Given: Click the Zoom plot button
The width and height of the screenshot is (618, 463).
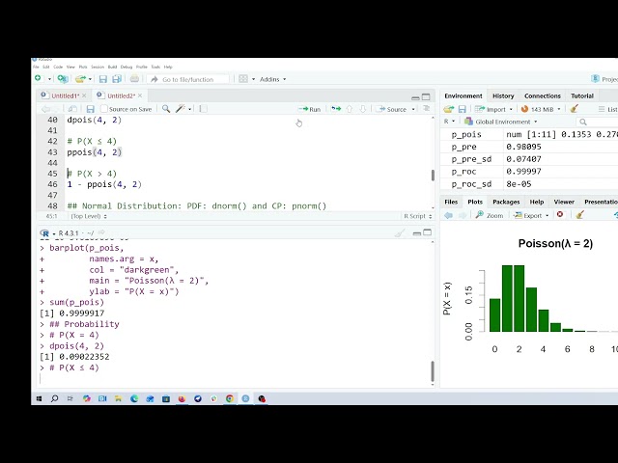Looking at the screenshot, I should (x=490, y=215).
